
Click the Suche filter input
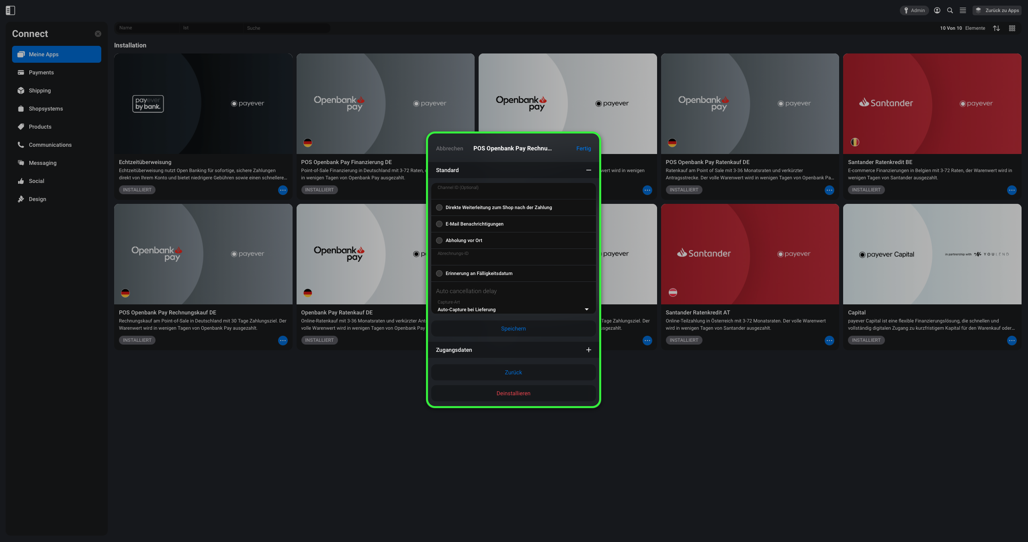[x=287, y=28]
